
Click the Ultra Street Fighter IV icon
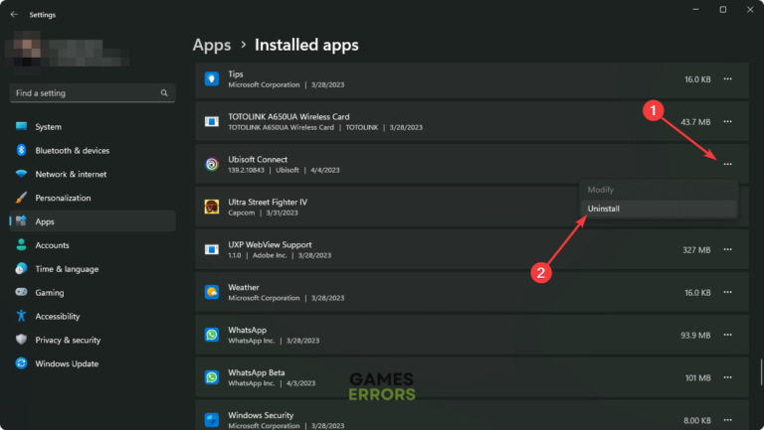212,207
